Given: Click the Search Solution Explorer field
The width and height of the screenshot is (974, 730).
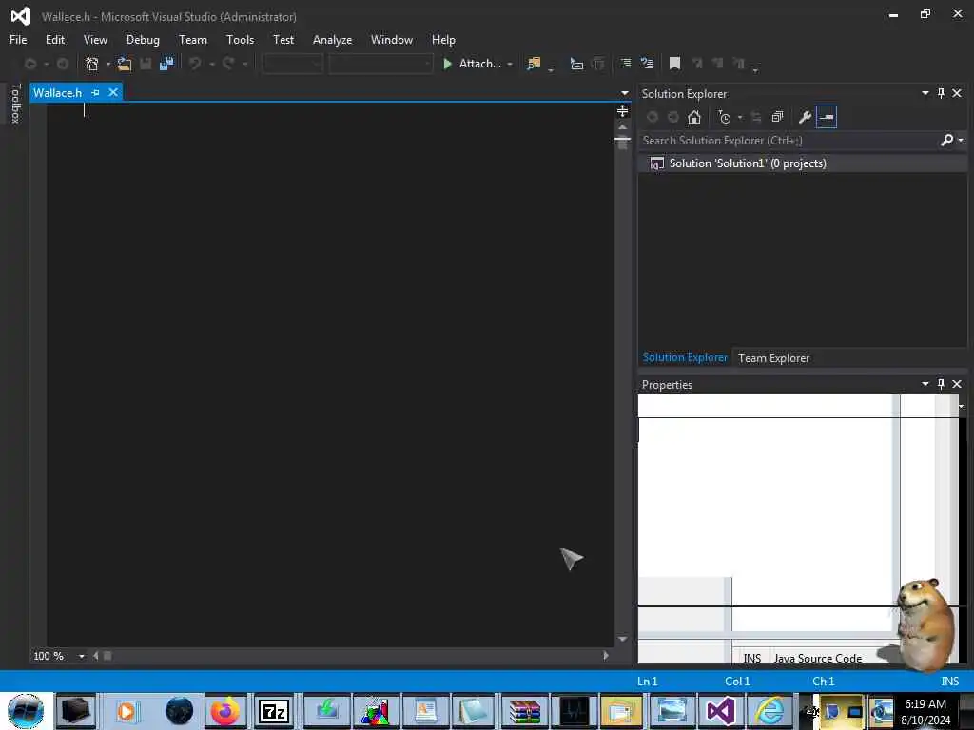Looking at the screenshot, I should coord(789,141).
